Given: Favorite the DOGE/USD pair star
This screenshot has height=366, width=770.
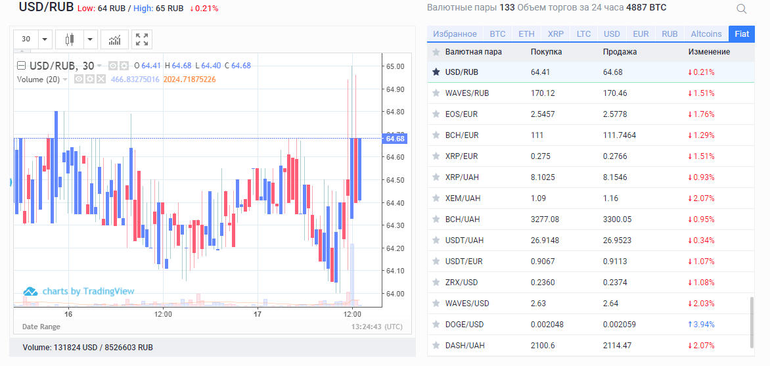Looking at the screenshot, I should 436,324.
